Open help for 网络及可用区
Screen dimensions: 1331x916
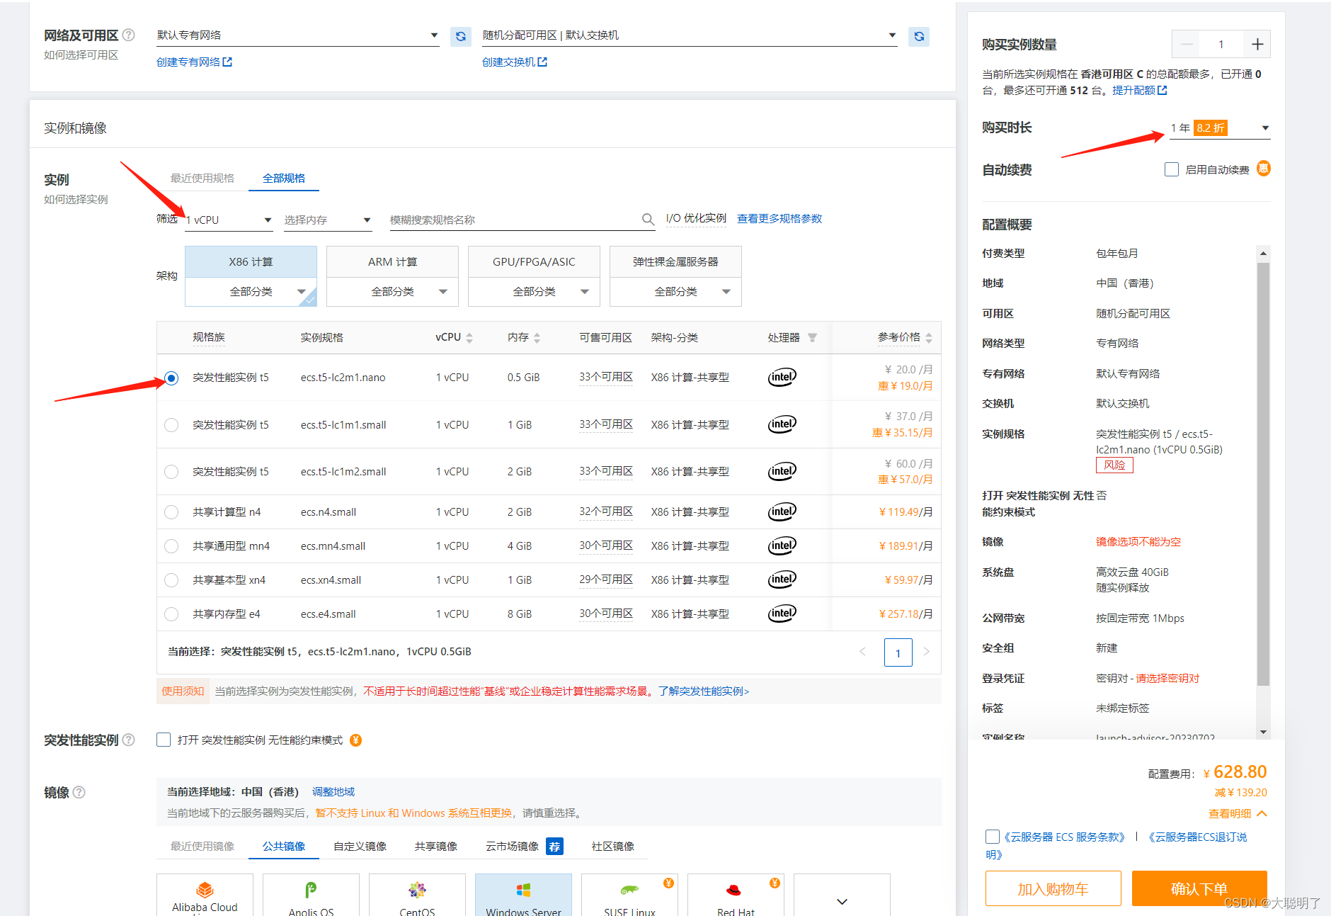click(129, 35)
